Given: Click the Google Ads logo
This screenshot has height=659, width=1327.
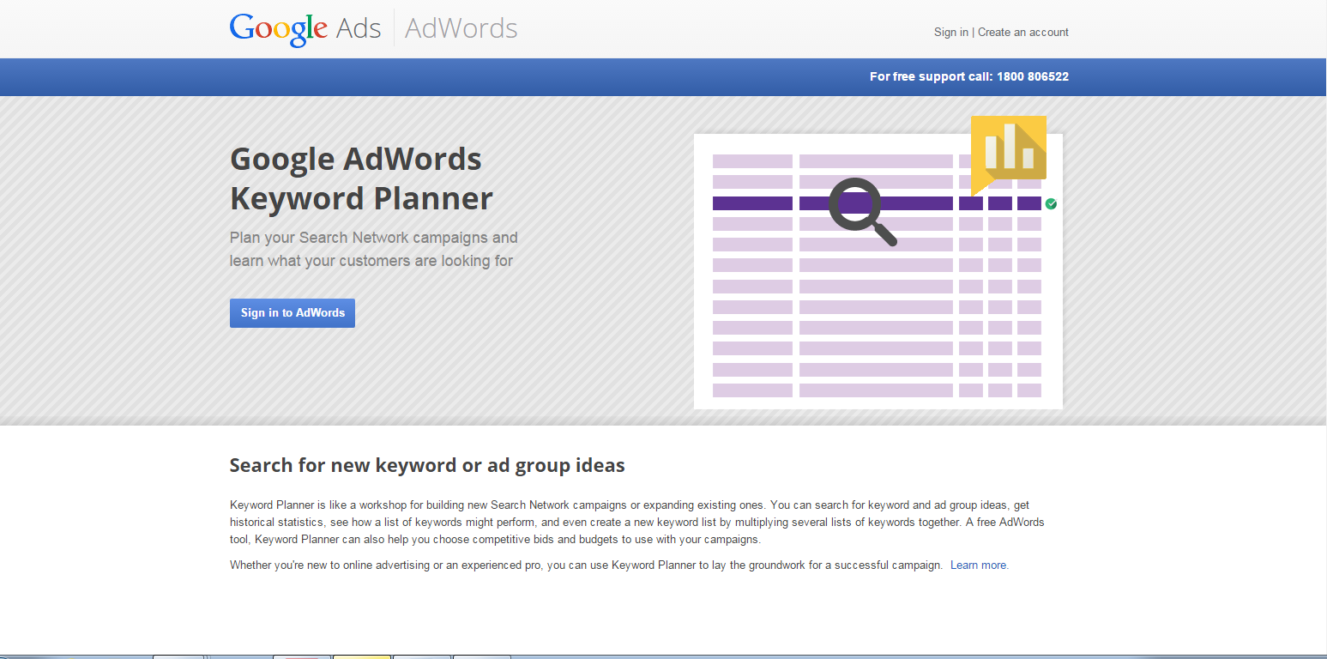Looking at the screenshot, I should click(x=305, y=29).
